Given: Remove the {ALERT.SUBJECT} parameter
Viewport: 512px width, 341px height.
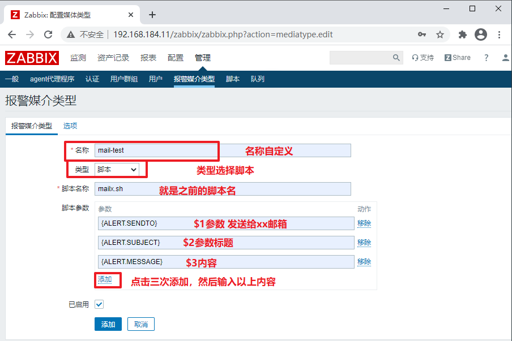Looking at the screenshot, I should [x=364, y=243].
